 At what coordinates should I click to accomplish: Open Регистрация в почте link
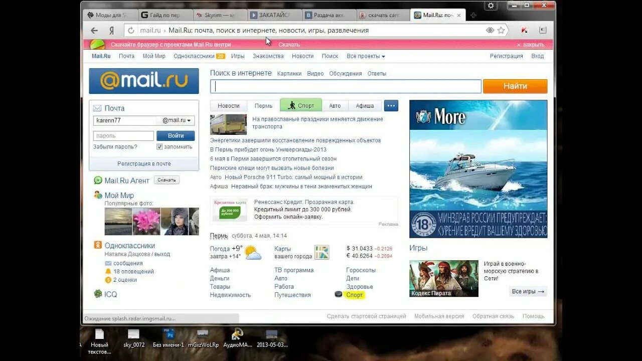click(x=144, y=163)
